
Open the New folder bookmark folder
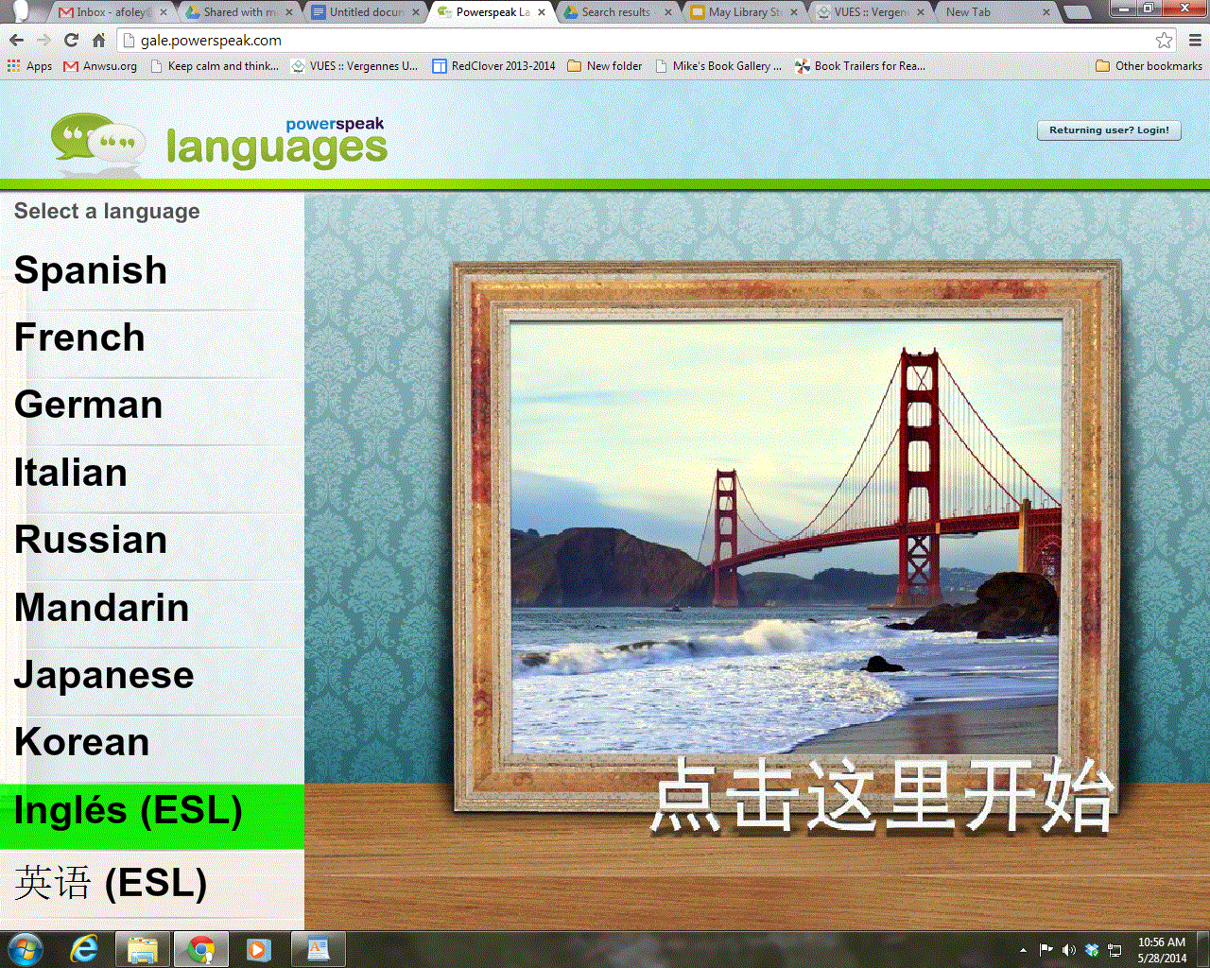pos(605,66)
